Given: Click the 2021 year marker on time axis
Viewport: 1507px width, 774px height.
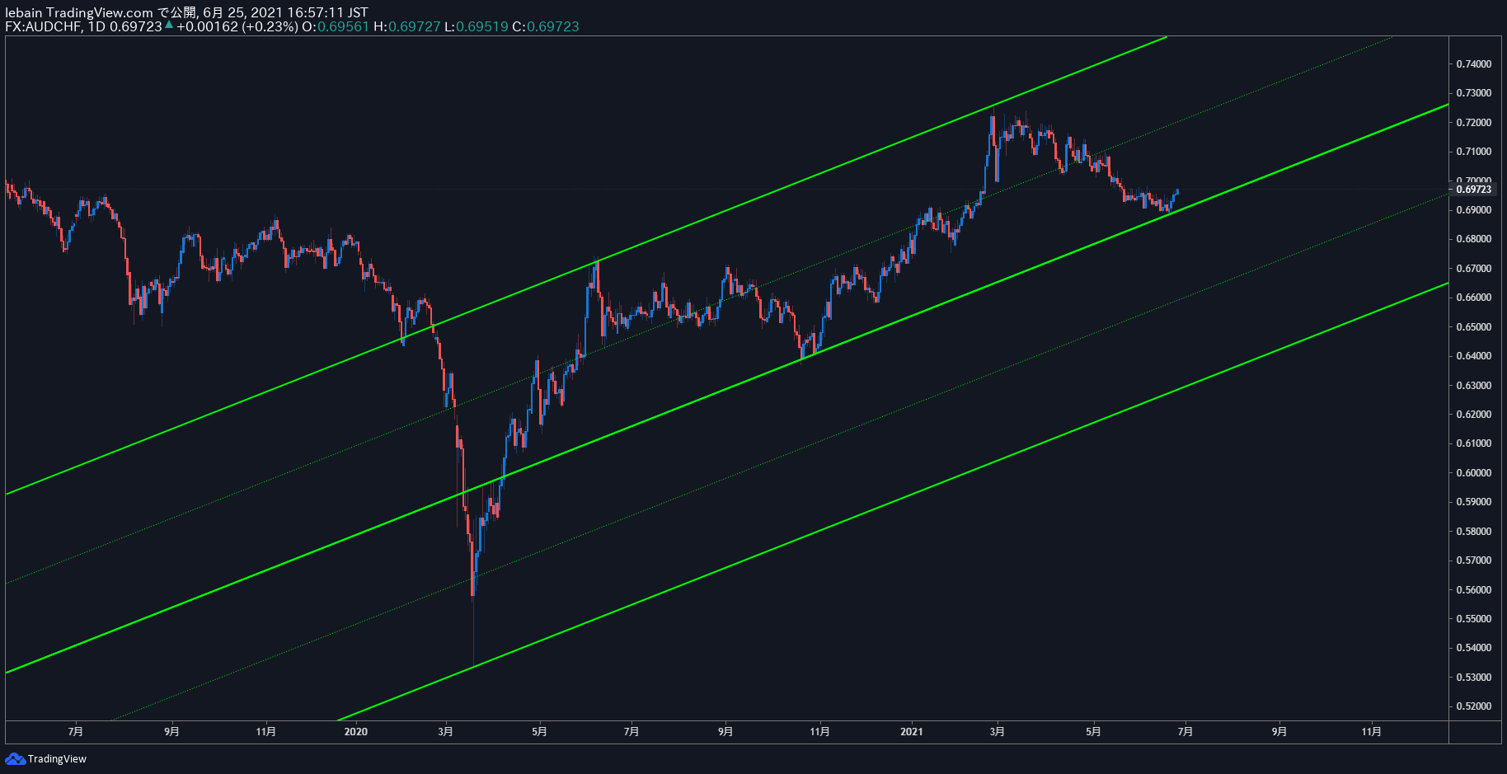Looking at the screenshot, I should coord(912,732).
